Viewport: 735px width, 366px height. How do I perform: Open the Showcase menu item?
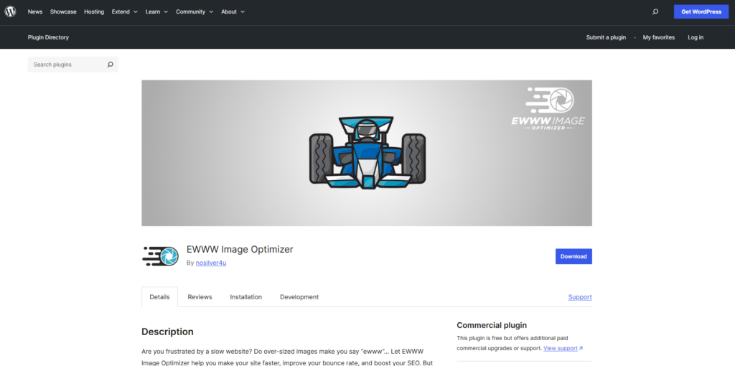coord(63,11)
